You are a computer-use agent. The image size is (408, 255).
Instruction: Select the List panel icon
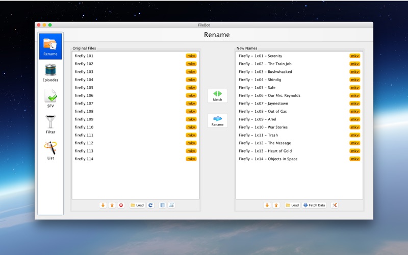point(50,150)
